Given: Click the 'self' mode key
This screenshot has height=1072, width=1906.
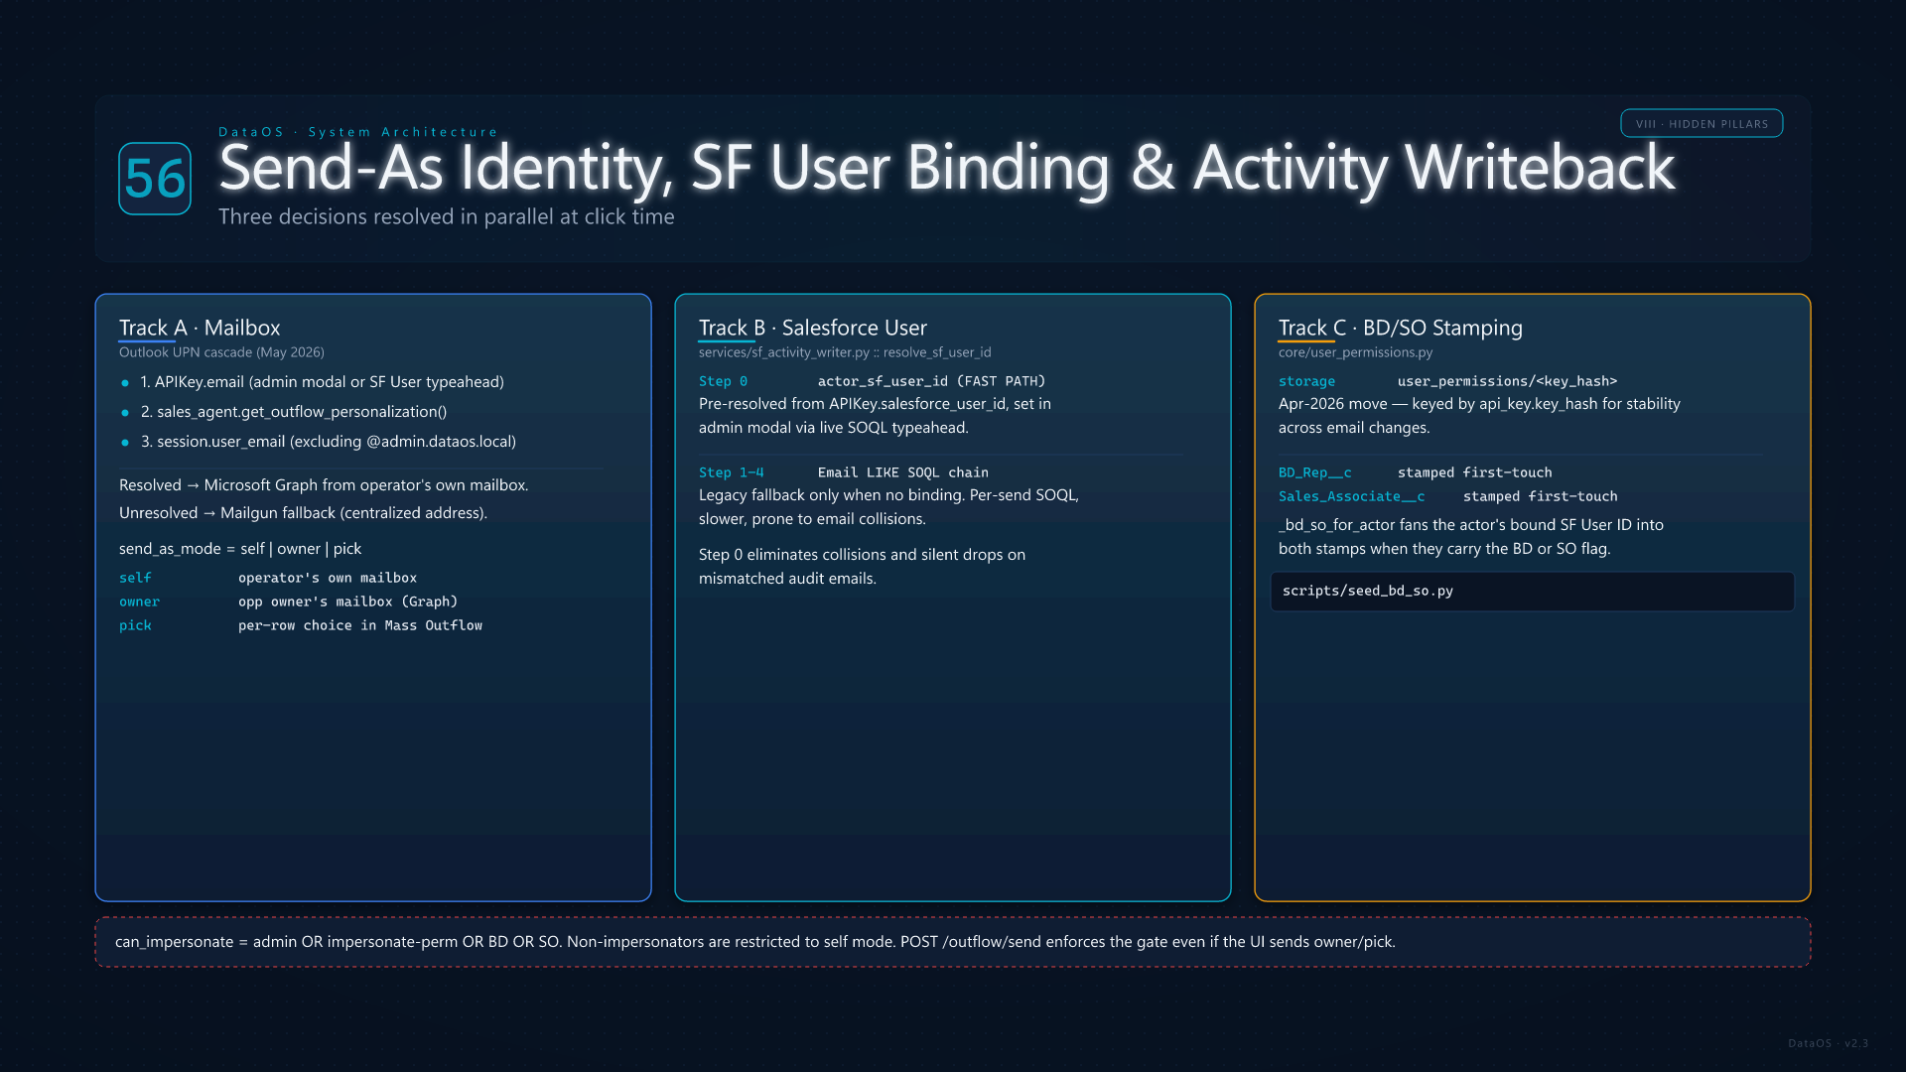Looking at the screenshot, I should point(135,578).
